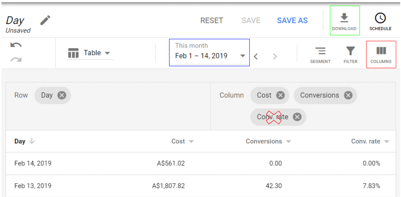Click the RESET button
The width and height of the screenshot is (401, 197).
coord(212,20)
